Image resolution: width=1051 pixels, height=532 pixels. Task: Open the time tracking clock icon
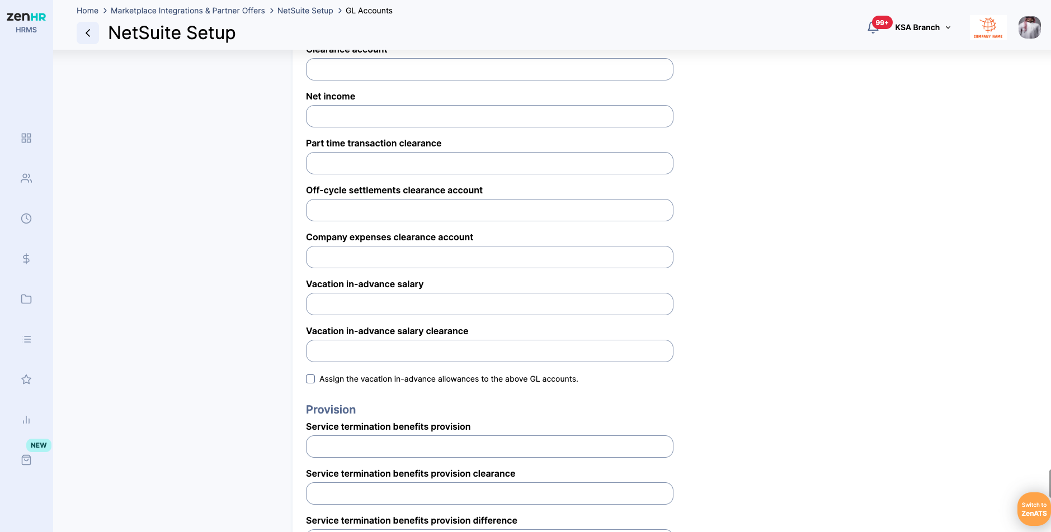(x=26, y=218)
